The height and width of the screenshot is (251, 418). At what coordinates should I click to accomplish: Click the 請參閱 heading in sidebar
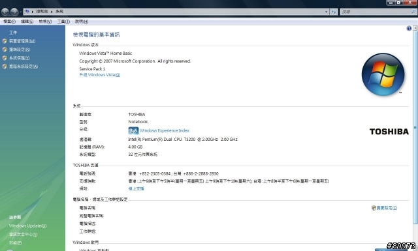[x=15, y=218]
